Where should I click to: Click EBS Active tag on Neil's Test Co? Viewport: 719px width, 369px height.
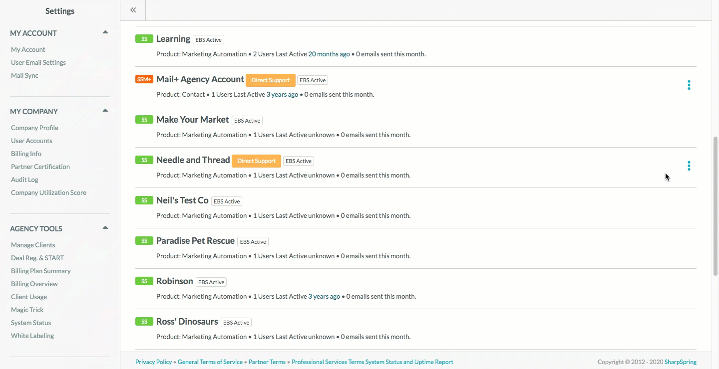tap(227, 201)
